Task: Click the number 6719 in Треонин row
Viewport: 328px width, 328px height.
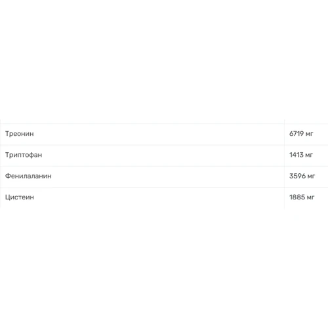Action: click(297, 134)
